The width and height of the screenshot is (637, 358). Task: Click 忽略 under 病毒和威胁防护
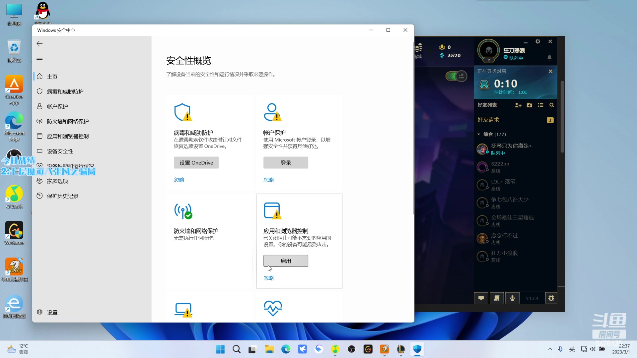[179, 180]
